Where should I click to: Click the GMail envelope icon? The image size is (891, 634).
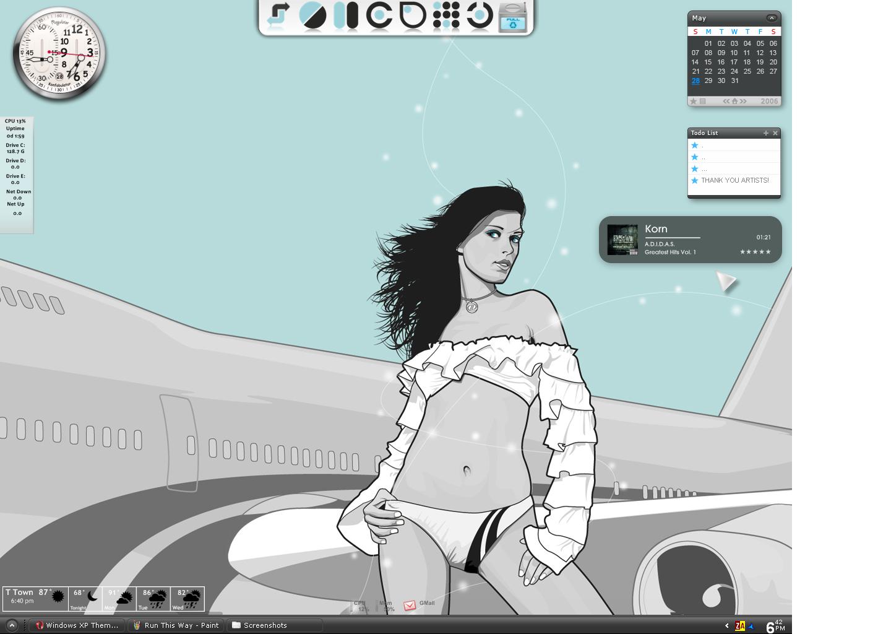pos(410,606)
